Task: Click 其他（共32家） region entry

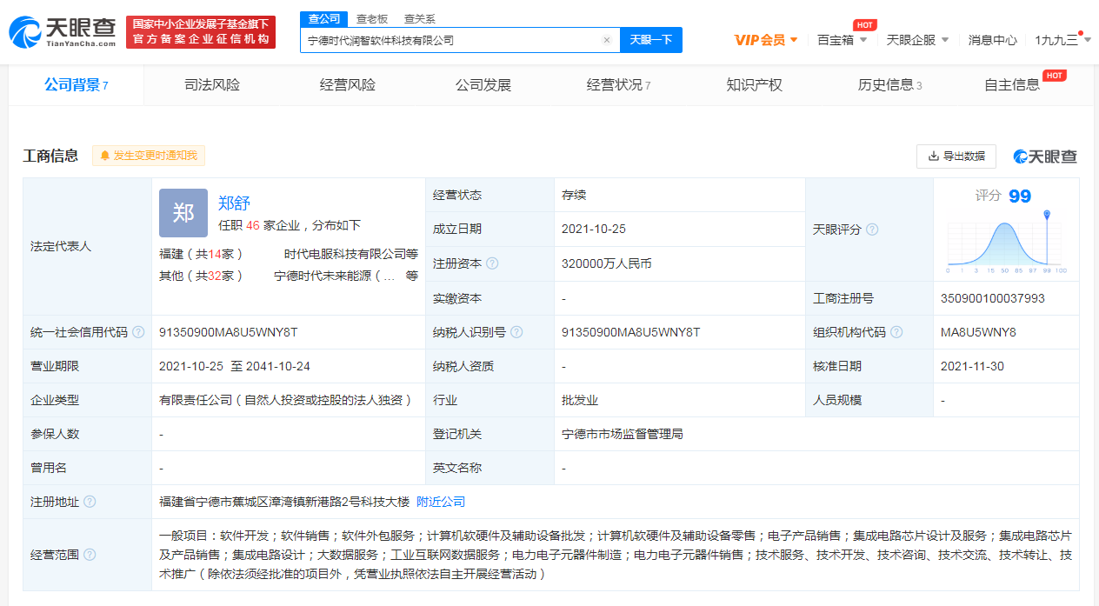Action: (x=201, y=276)
